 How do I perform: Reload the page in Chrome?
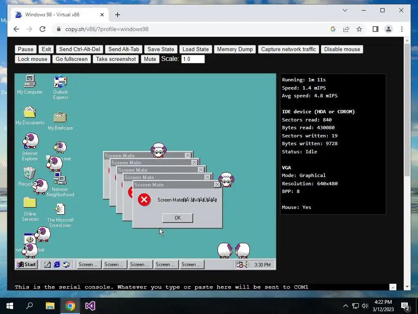coord(42,29)
